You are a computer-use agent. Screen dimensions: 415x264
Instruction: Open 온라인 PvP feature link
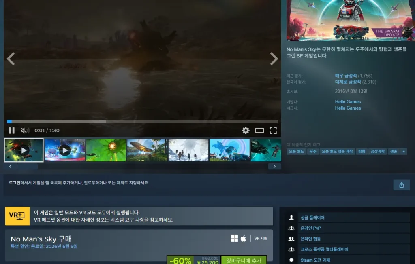pyautogui.click(x=311, y=228)
